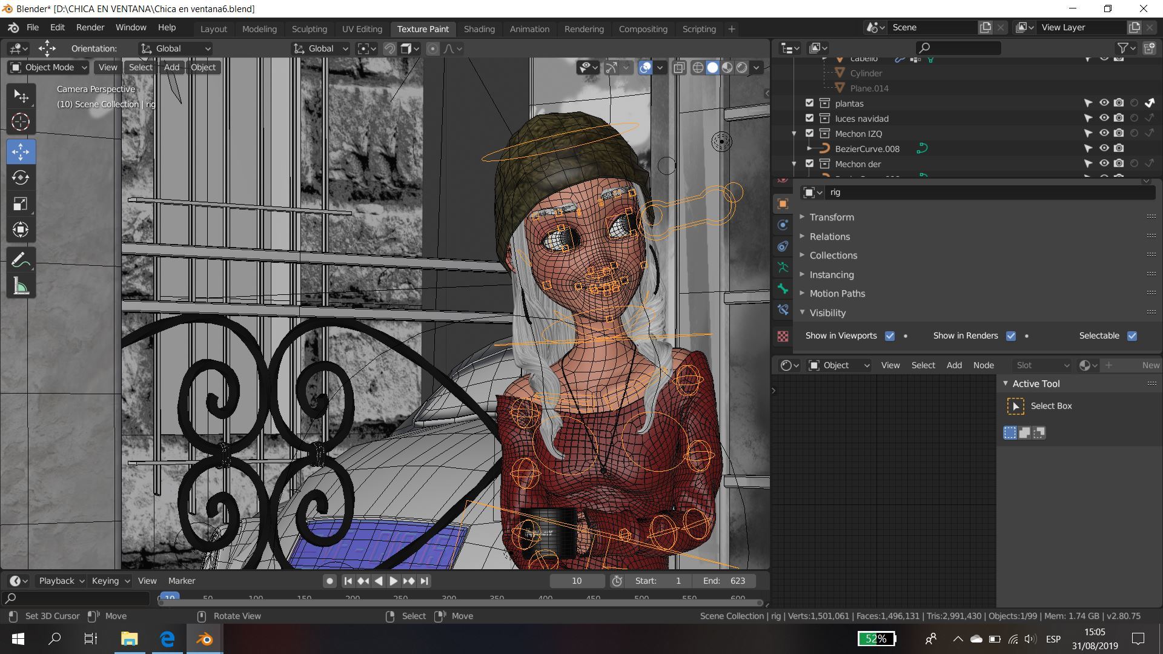Click the current frame number field
Viewport: 1163px width, 654px height.
click(577, 581)
